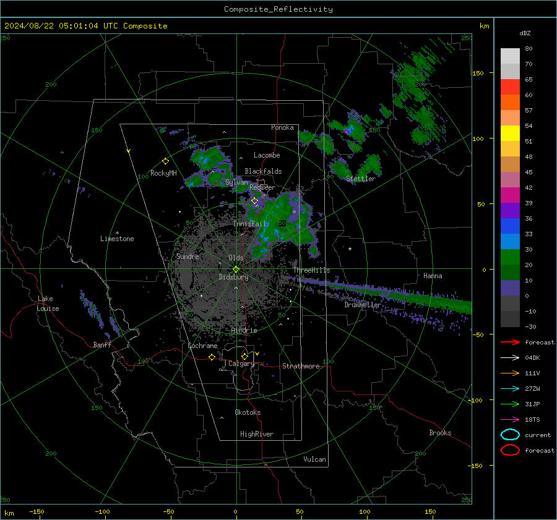Click the Lake Louise label
The height and width of the screenshot is (520, 557).
tap(48, 304)
